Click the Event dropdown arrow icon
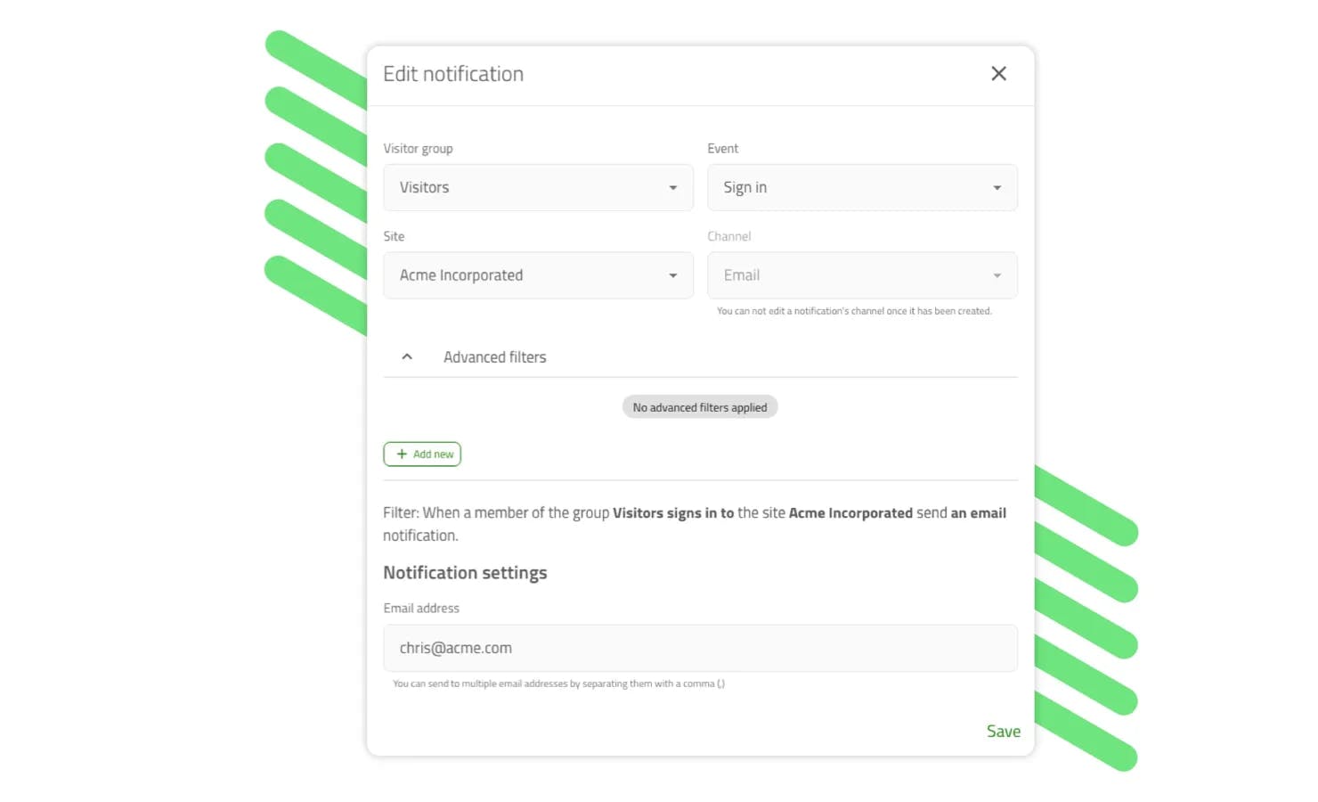The height and width of the screenshot is (802, 1318). coord(997,188)
